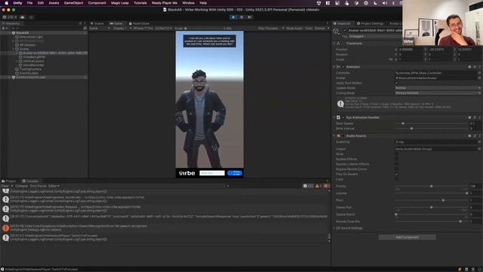Open the Unity application menu
This screenshot has width=483, height=272.
pos(17,3)
